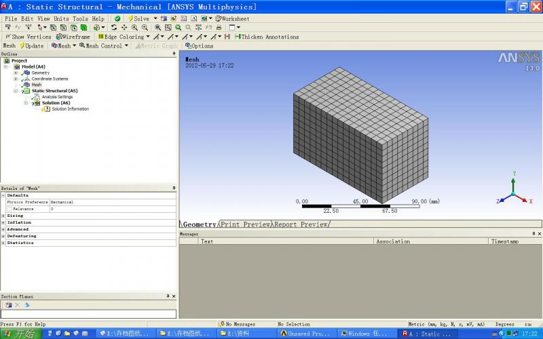Viewport: 543px width, 339px height.
Task: Open the Units menu
Action: pyautogui.click(x=61, y=19)
